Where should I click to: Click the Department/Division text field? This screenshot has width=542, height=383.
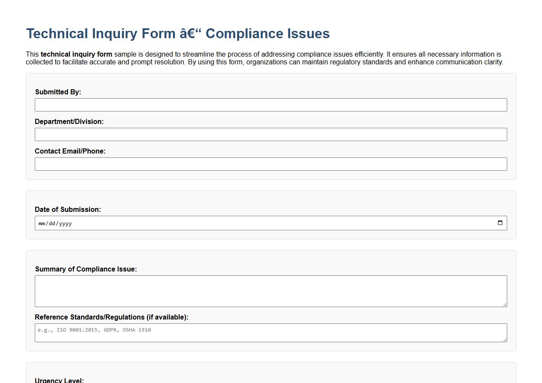click(x=270, y=134)
